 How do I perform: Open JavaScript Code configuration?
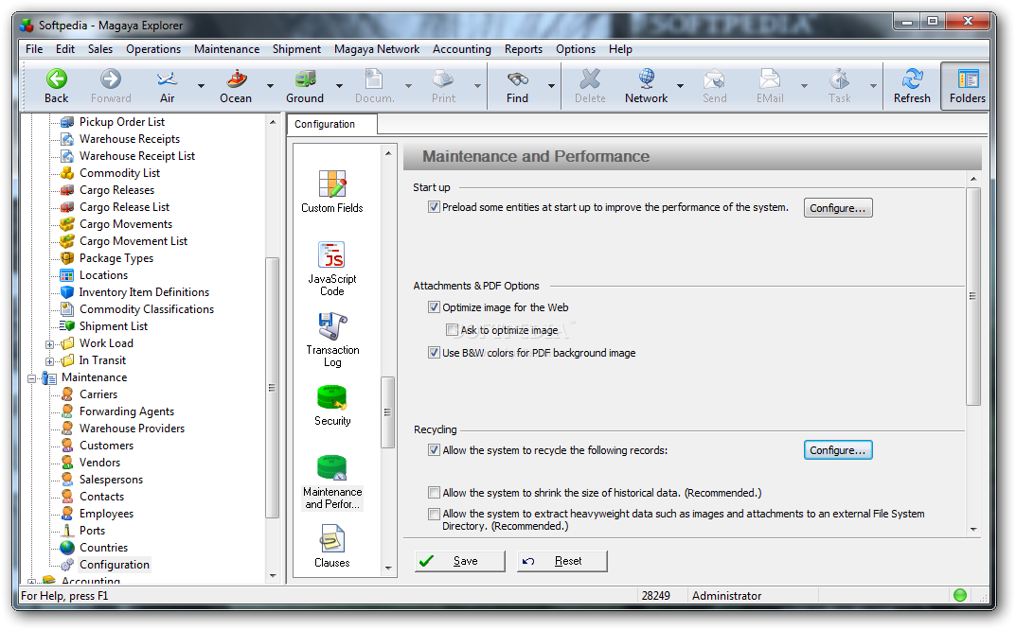[331, 269]
